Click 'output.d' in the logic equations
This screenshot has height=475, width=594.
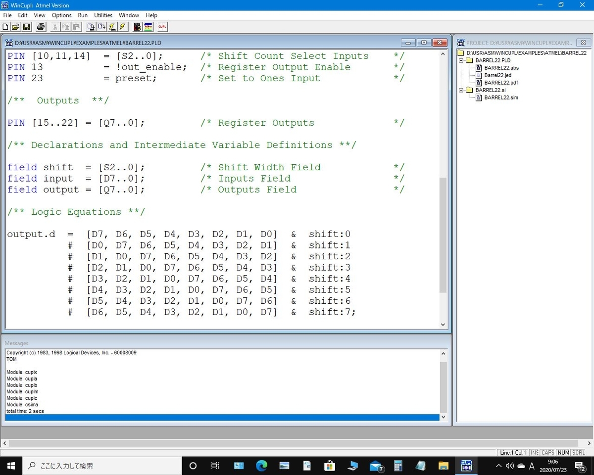pyautogui.click(x=31, y=234)
